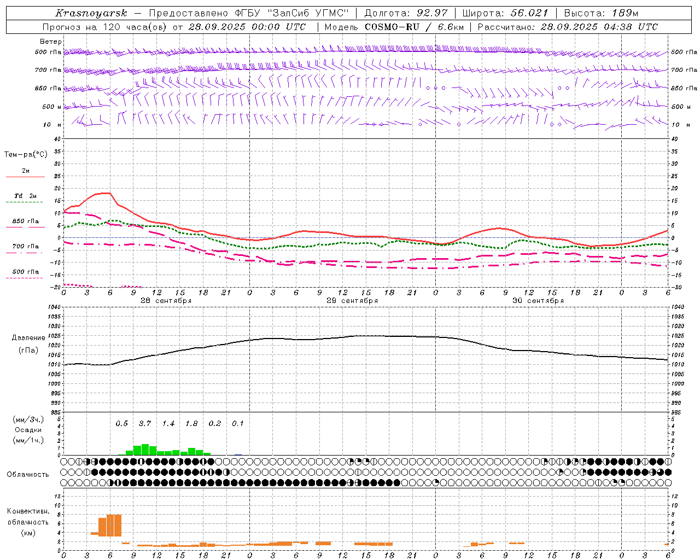700x560 pixels.
Task: Click the 'Давление' pressure panel label
Action: pos(28,338)
